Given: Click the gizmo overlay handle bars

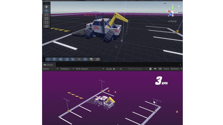Looking at the screenshot, I should (165, 3).
